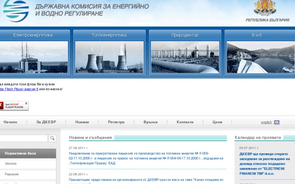Open the Електроенергетика section image
This screenshot has height=184, width=295.
click(x=34, y=57)
